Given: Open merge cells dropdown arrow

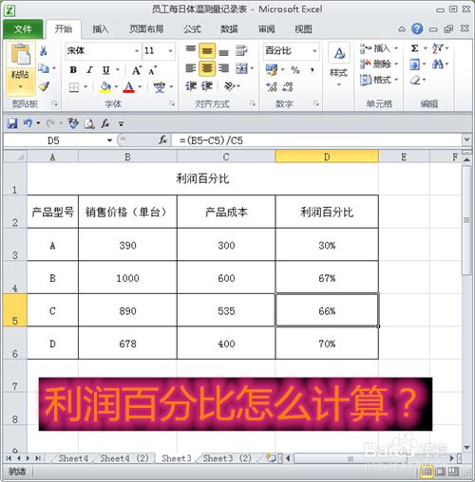Looking at the screenshot, I should (252, 68).
